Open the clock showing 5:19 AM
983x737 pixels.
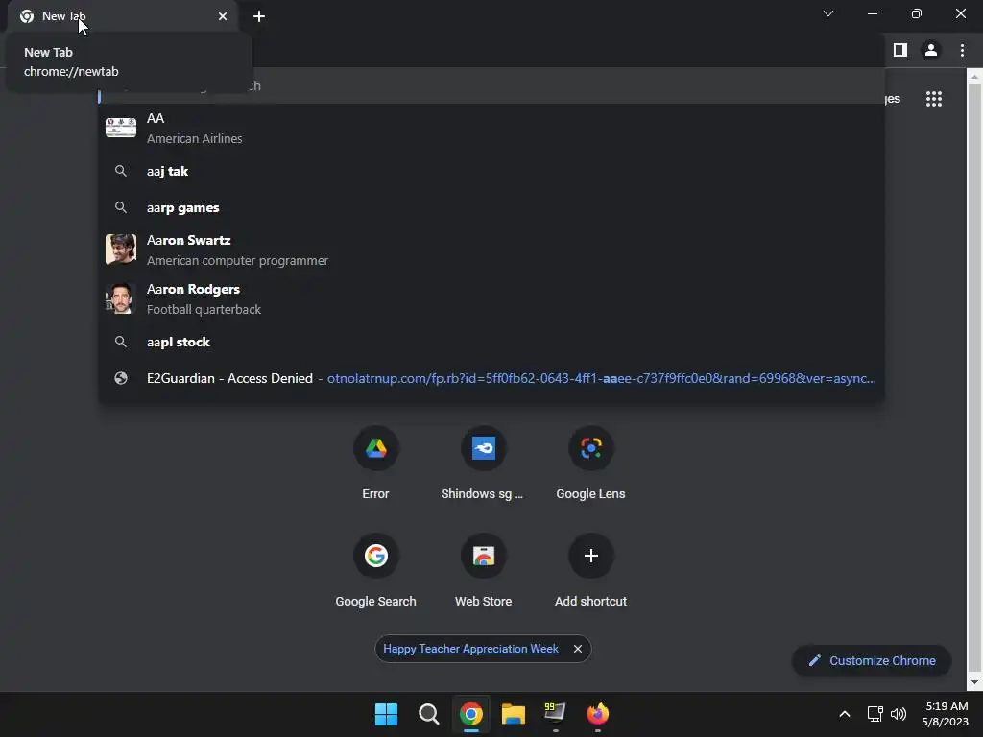click(x=946, y=714)
